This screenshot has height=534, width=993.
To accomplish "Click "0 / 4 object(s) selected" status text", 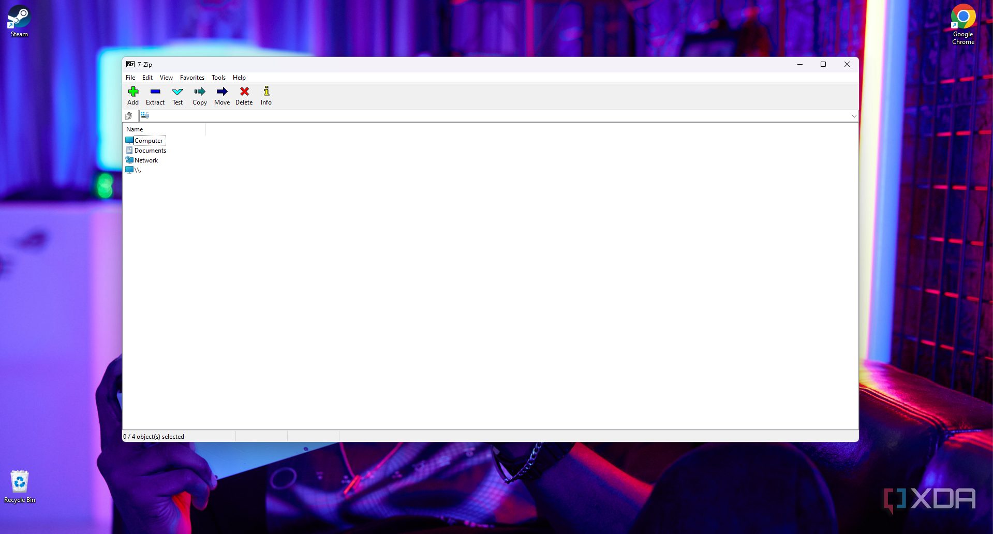I will [x=154, y=437].
